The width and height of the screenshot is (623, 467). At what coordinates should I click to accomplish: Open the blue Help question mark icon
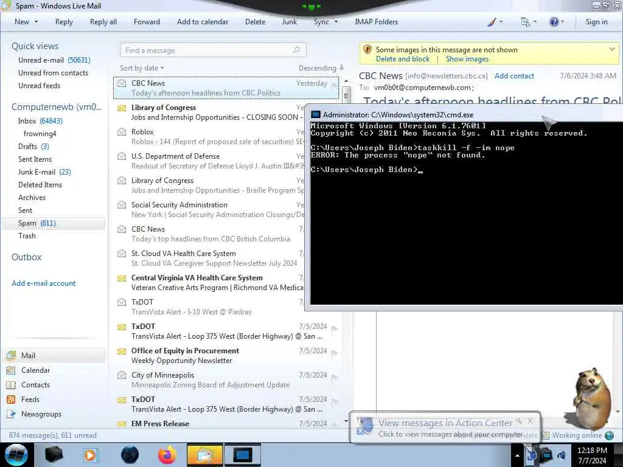tap(554, 22)
